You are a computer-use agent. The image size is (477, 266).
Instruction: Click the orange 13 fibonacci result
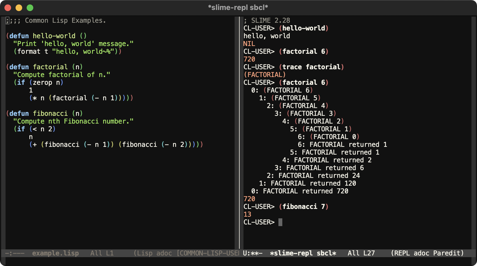(x=247, y=214)
